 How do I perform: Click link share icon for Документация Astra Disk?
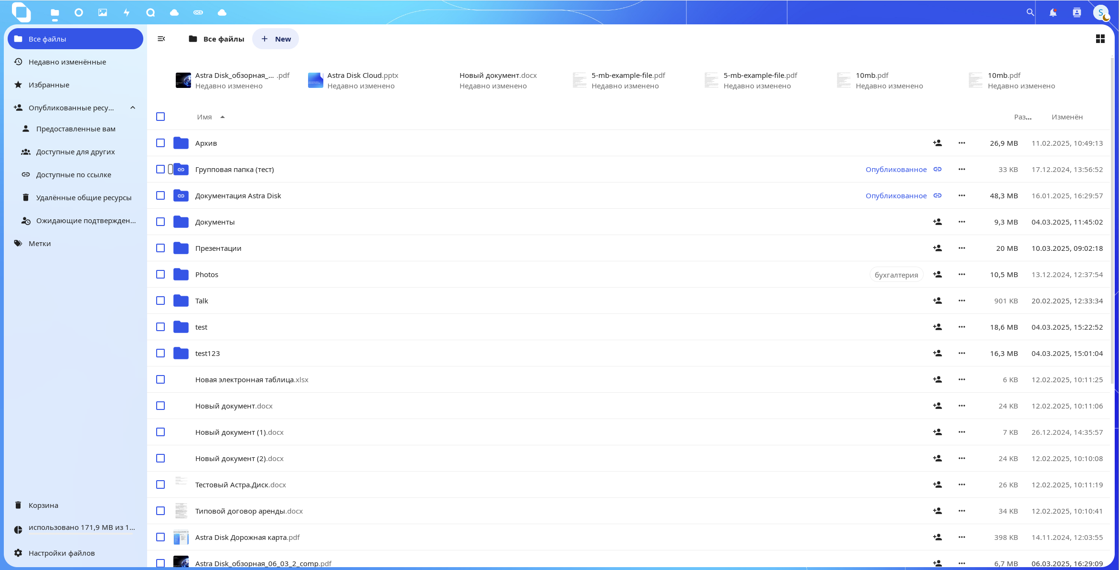click(x=938, y=195)
